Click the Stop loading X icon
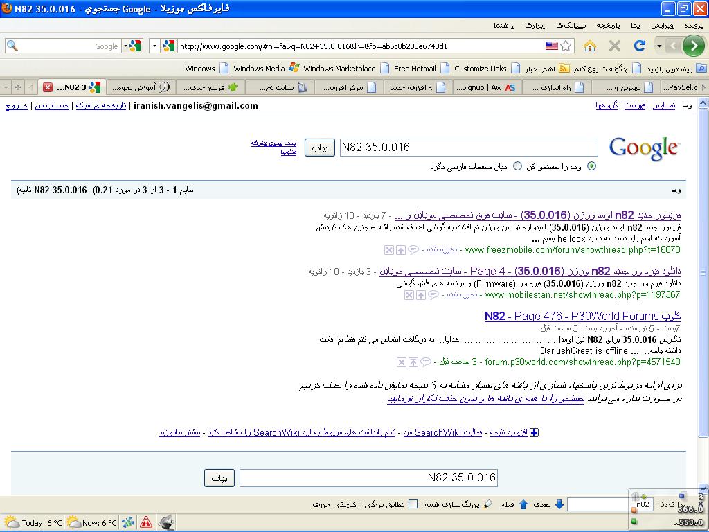Viewport: 709px width, 532px height. 615,46
